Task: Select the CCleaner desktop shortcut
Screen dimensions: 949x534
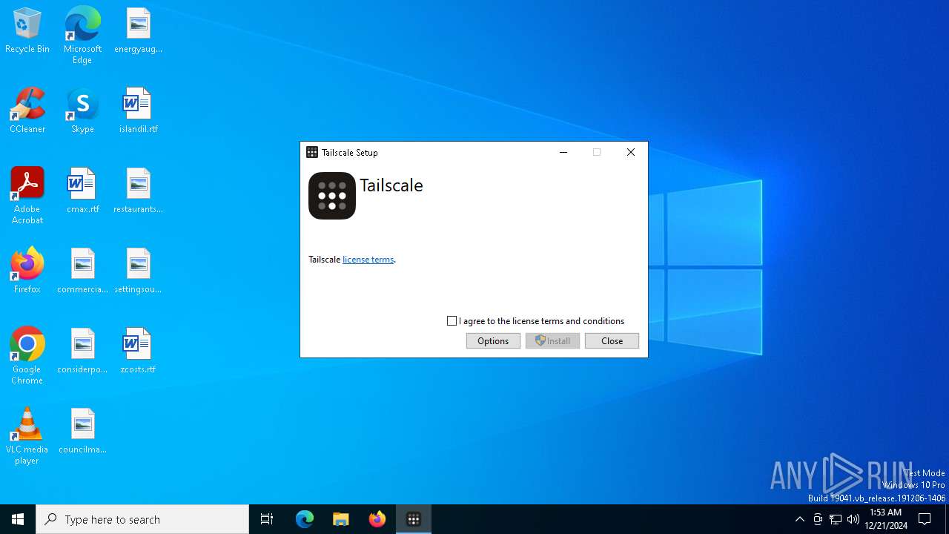Action: [27, 111]
